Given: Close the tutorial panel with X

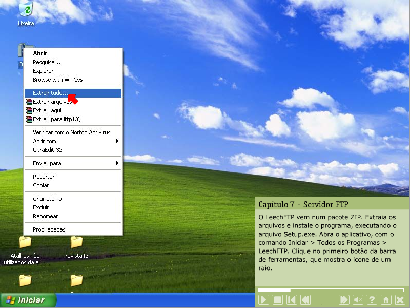Looking at the screenshot, I should [400, 300].
